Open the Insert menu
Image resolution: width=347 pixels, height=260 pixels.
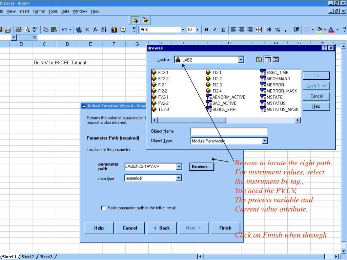(x=24, y=11)
